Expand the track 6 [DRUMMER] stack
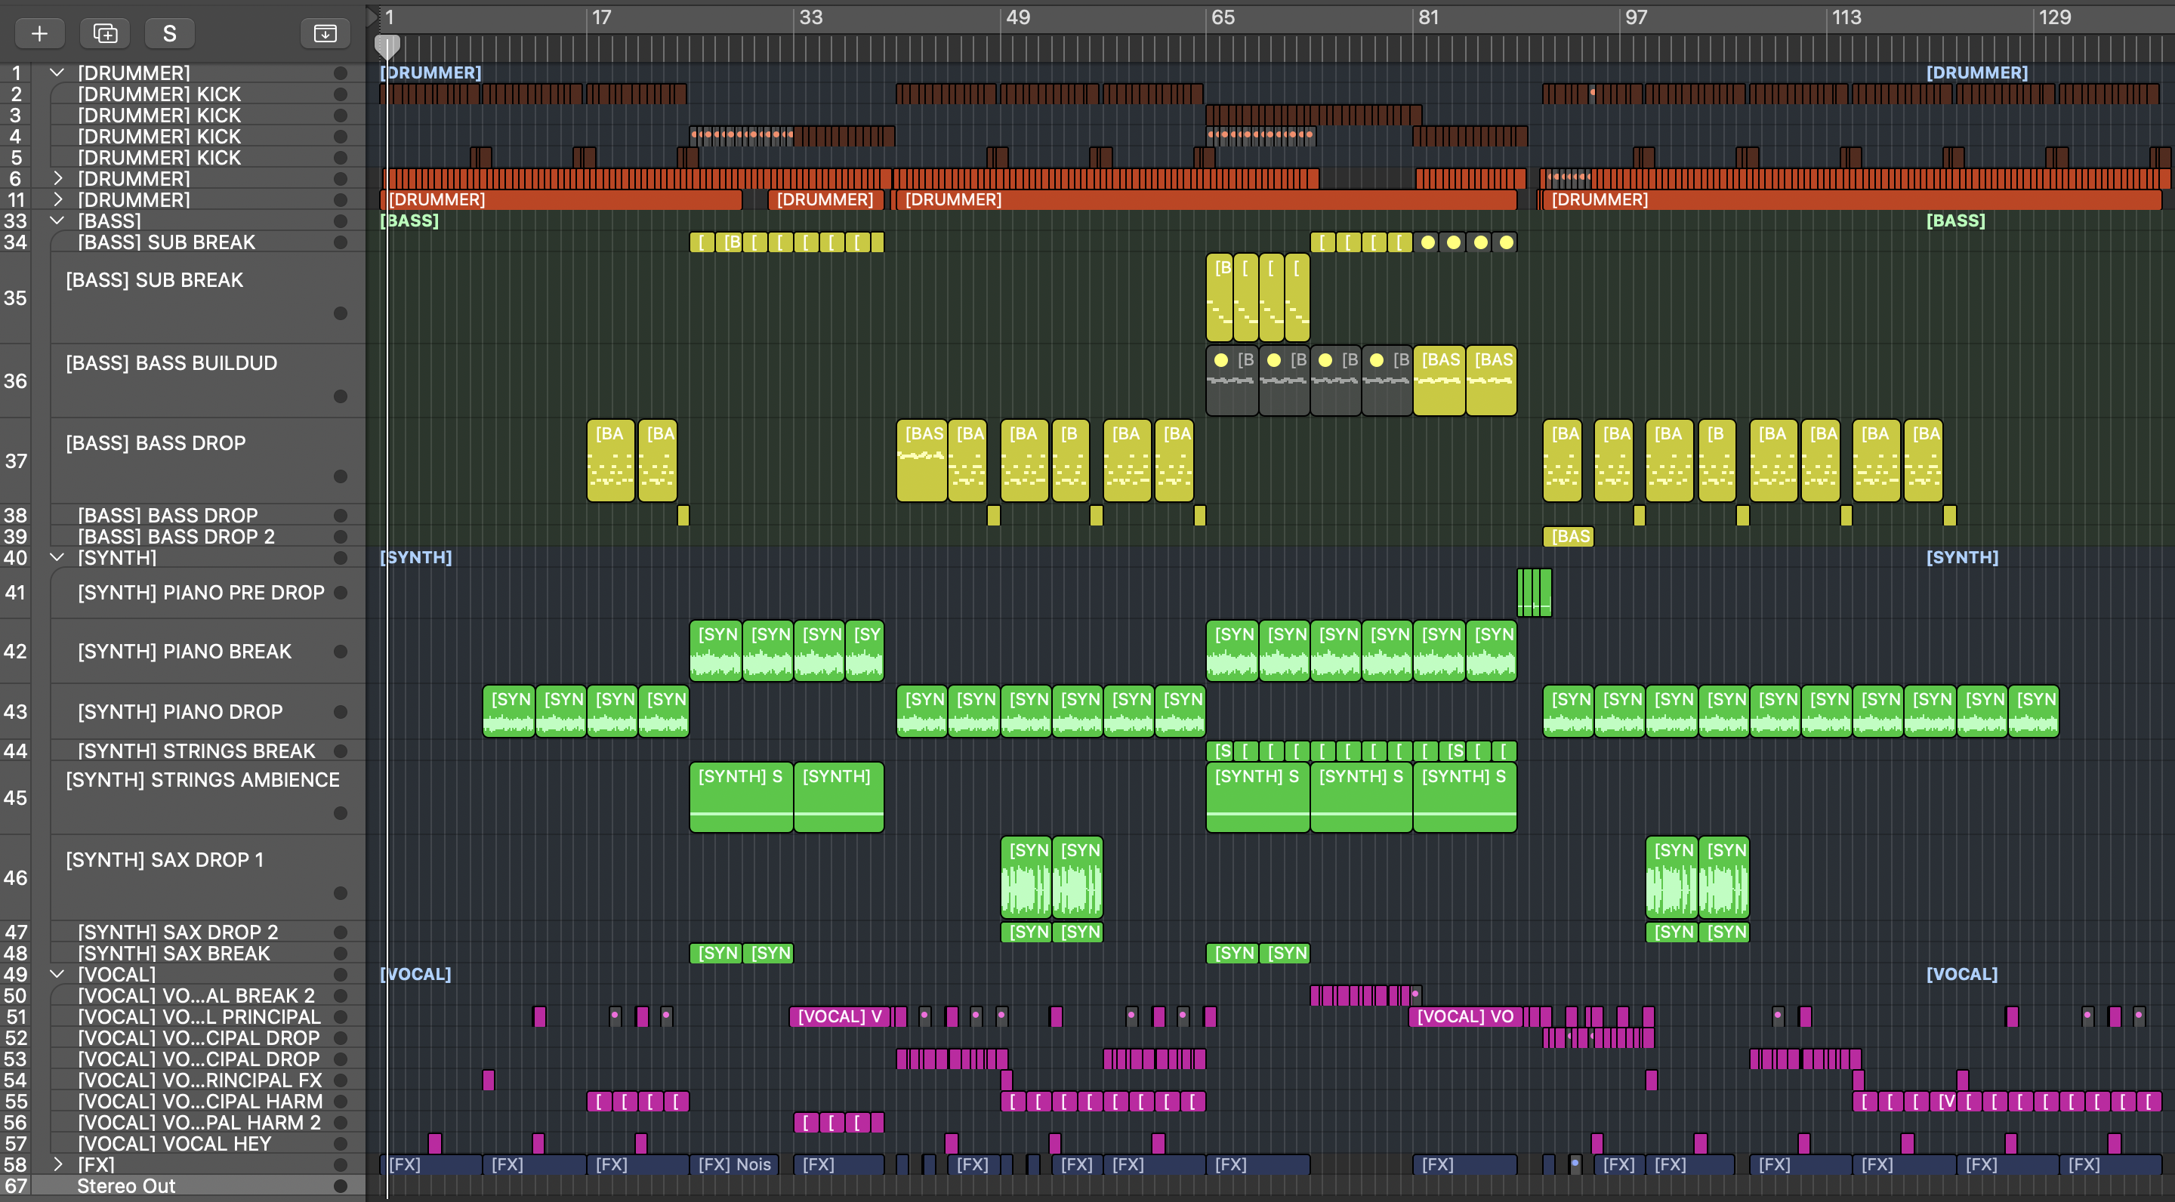Image resolution: width=2175 pixels, height=1202 pixels. pos(57,178)
